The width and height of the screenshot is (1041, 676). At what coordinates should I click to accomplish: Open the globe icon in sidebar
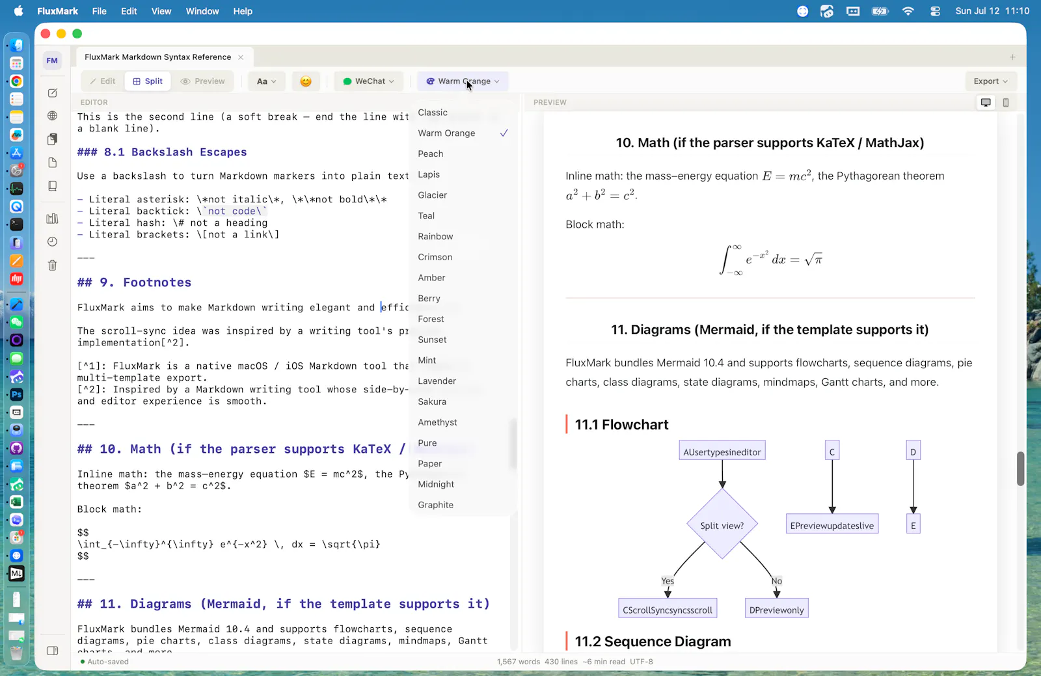[53, 116]
